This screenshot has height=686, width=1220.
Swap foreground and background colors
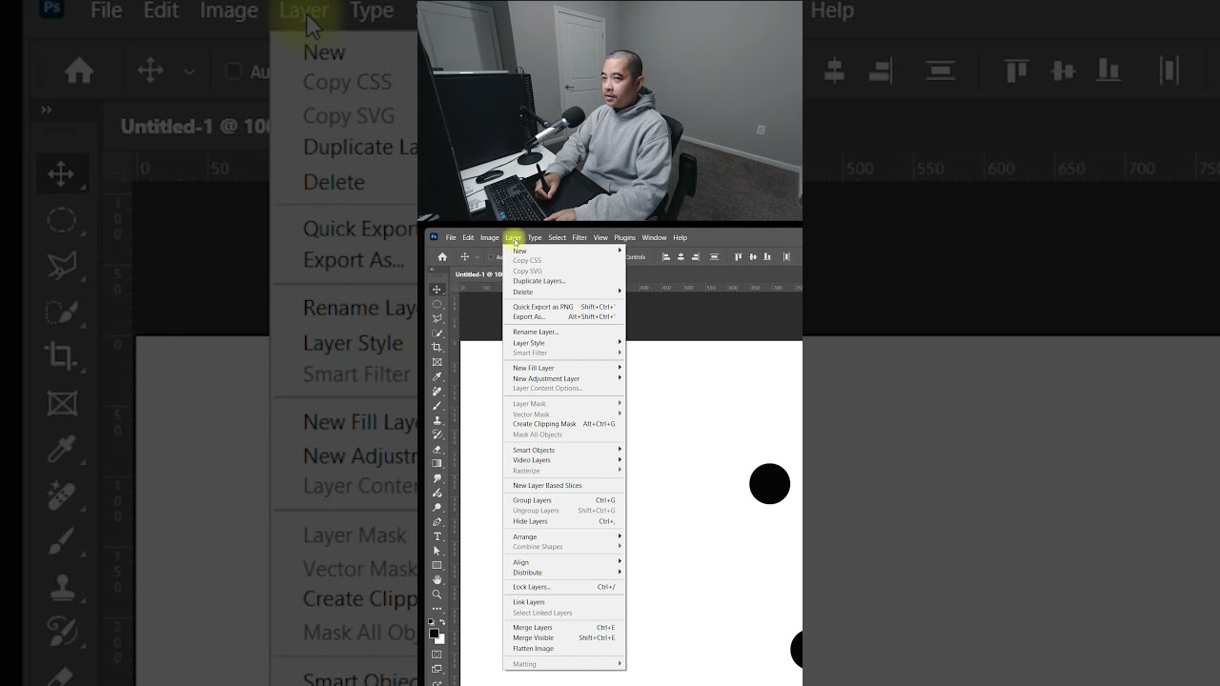point(442,622)
